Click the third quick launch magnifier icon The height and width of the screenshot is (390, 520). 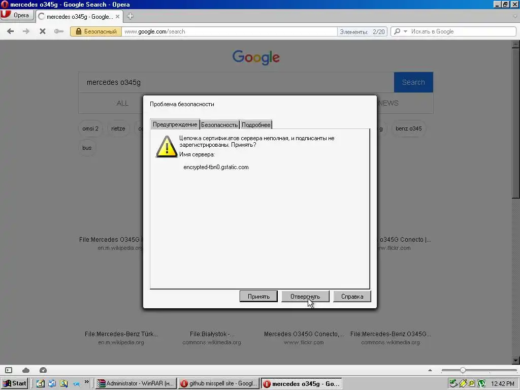(x=63, y=384)
